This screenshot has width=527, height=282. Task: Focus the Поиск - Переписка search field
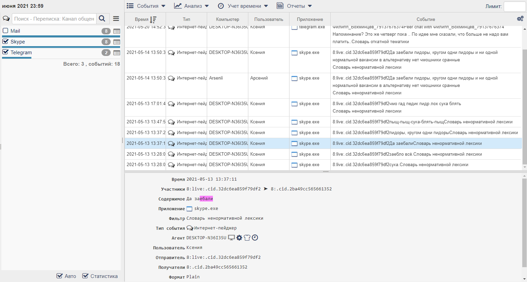54,19
